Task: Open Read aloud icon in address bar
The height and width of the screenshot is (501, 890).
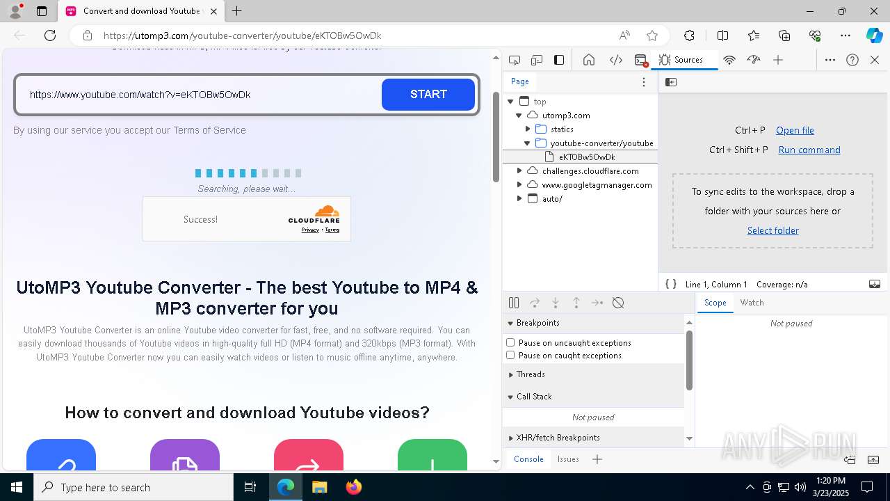Action: tap(624, 35)
